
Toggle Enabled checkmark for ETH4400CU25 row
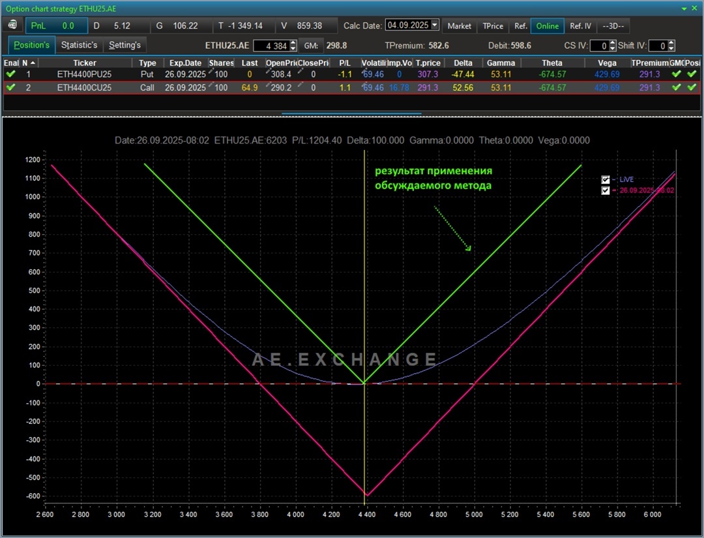[x=11, y=87]
